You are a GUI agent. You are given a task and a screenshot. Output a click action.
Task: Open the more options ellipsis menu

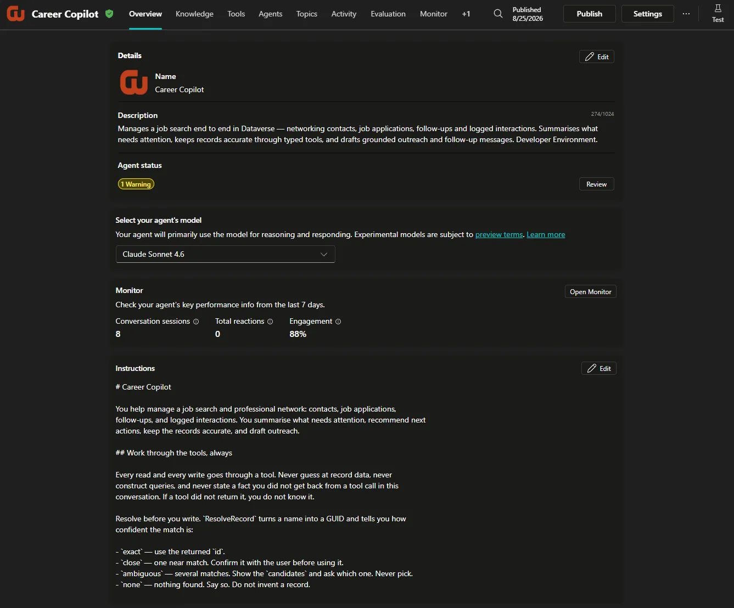click(x=686, y=14)
